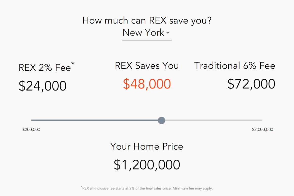Open the New York city selector
Image resolution: width=294 pixels, height=196 pixels.
(143, 33)
